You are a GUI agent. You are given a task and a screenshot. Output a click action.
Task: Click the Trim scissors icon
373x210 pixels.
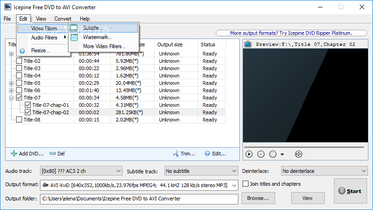click(x=176, y=154)
